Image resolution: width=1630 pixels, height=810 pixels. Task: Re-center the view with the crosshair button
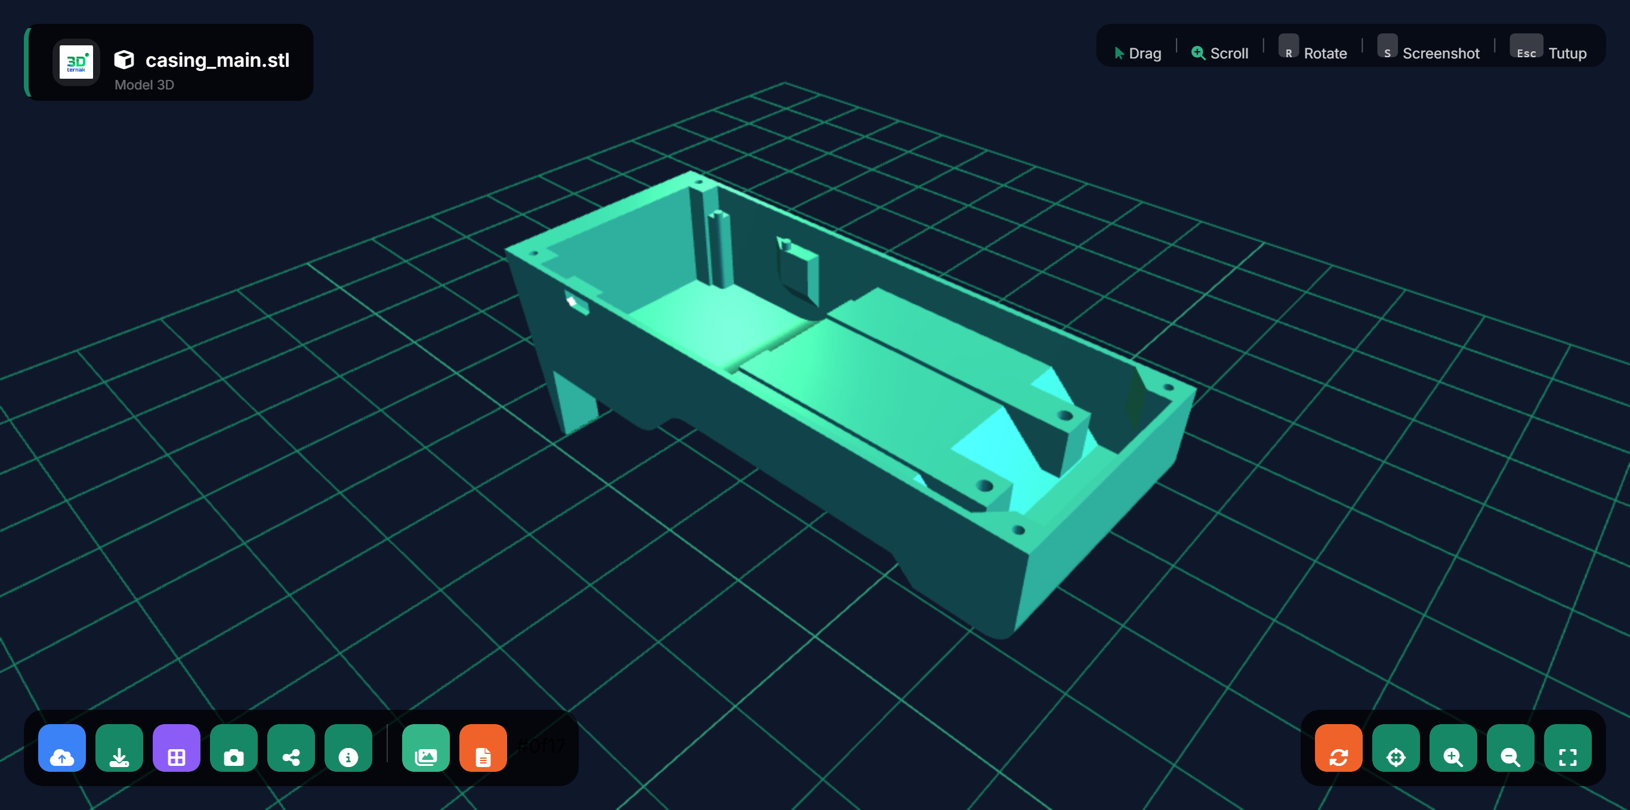(1396, 747)
